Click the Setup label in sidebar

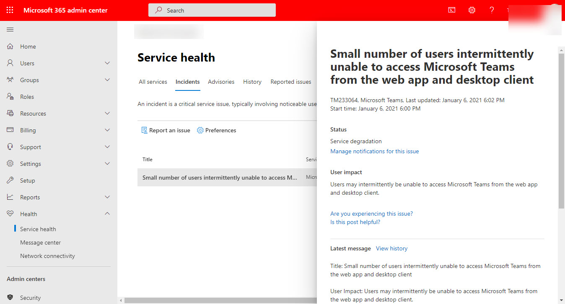point(28,180)
